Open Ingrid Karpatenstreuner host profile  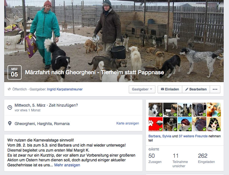pos(65,89)
